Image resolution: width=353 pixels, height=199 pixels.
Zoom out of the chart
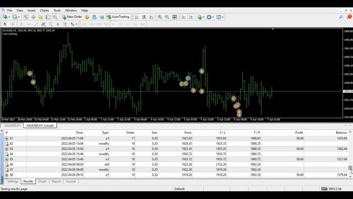pos(167,17)
